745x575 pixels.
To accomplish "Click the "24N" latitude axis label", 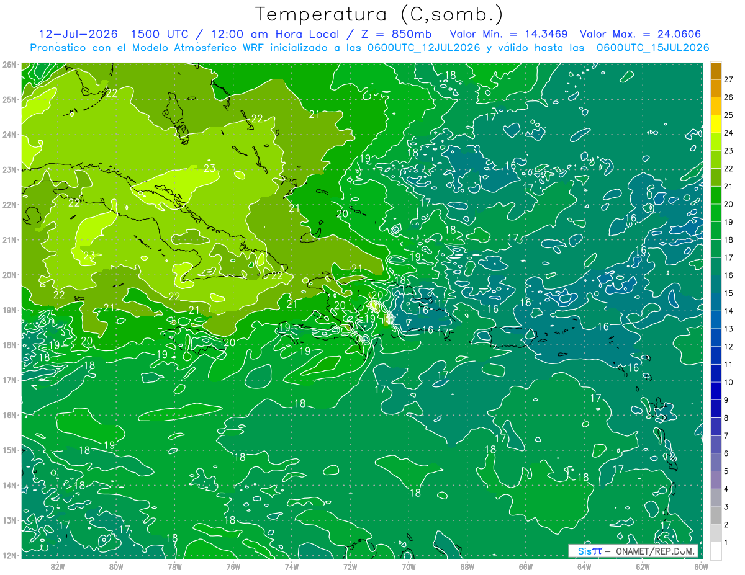I will pos(9,135).
